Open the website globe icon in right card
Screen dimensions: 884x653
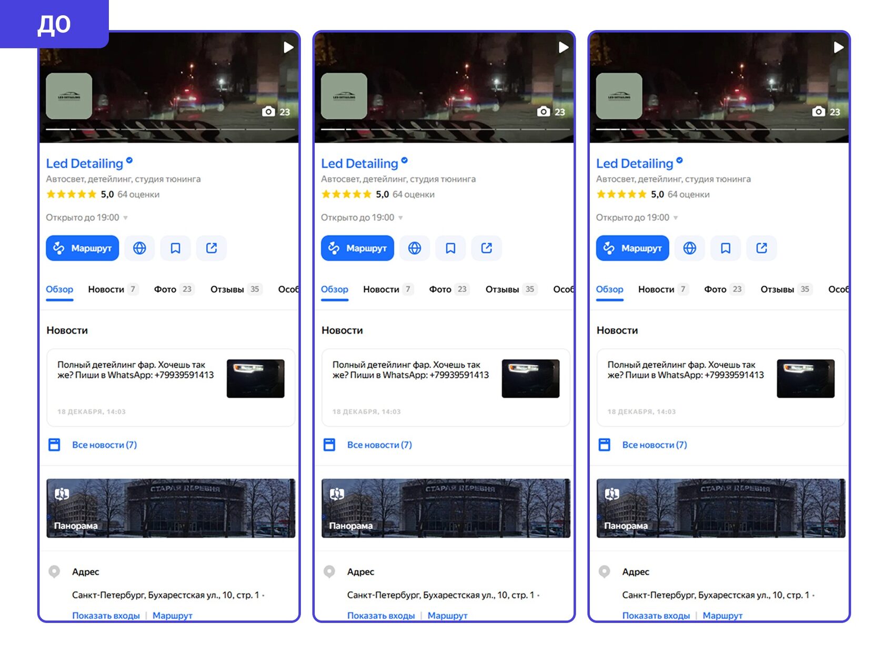(690, 248)
